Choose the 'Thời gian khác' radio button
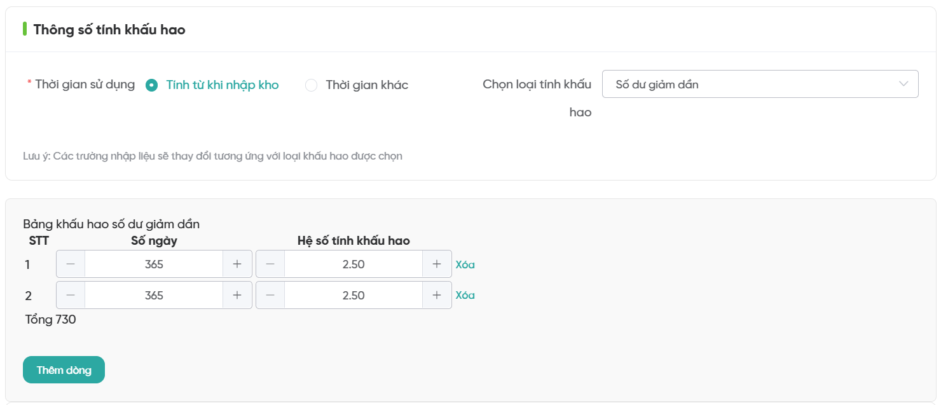This screenshot has width=941, height=405. coord(312,85)
